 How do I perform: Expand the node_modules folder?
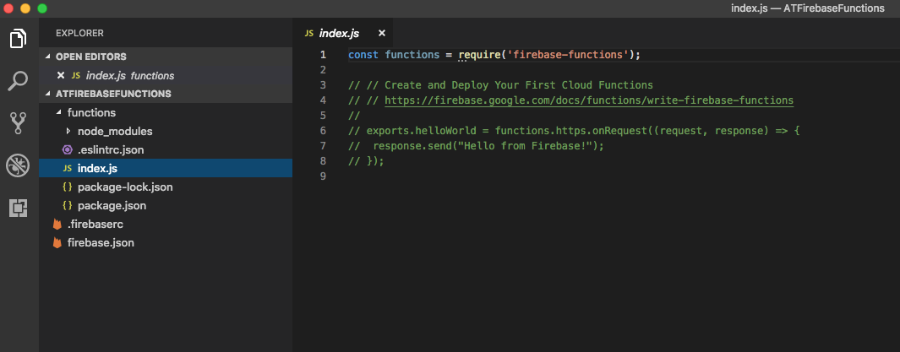pyautogui.click(x=114, y=131)
